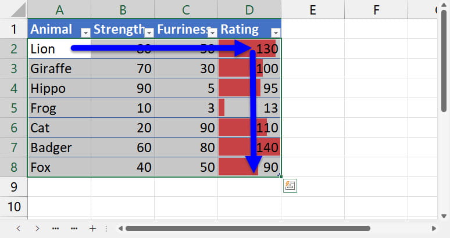
Task: Click the red data bar in Frog's Rating cell
Action: pos(222,107)
